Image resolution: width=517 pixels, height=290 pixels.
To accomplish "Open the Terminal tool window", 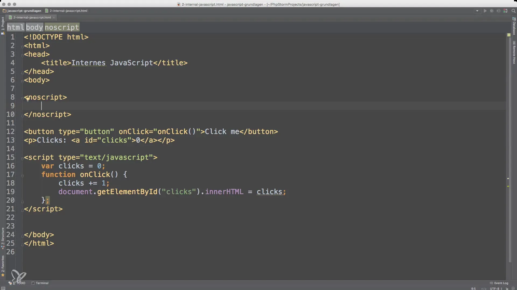I will point(40,283).
